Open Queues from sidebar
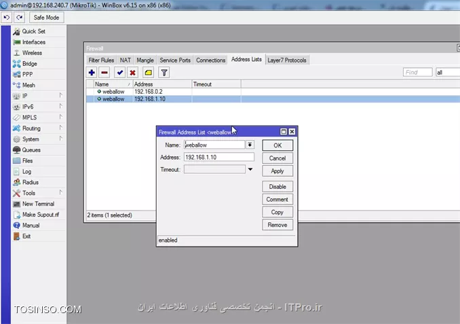 39,150
